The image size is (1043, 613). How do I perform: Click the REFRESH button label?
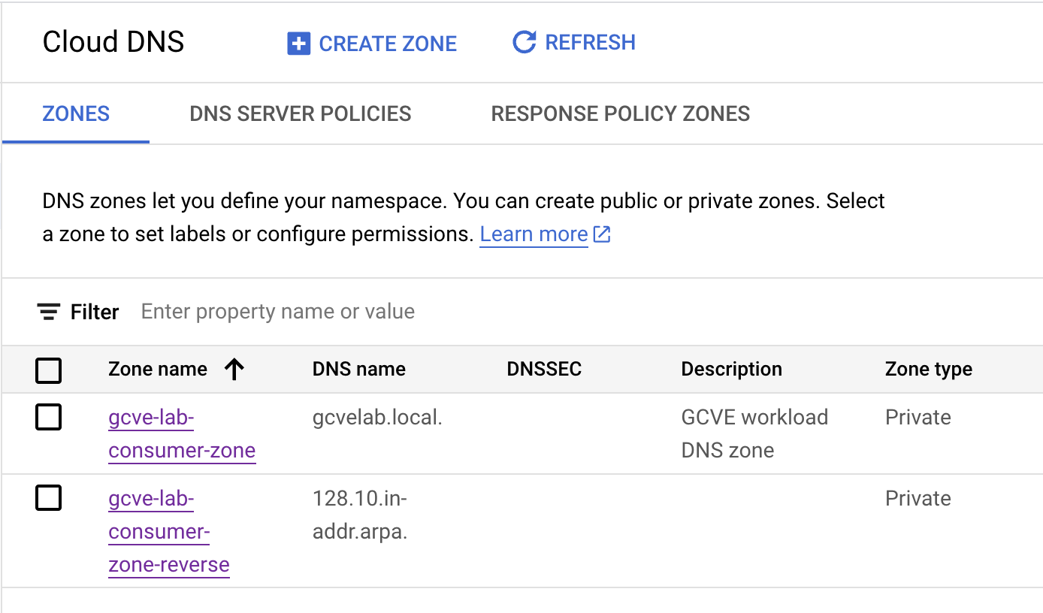click(x=590, y=42)
